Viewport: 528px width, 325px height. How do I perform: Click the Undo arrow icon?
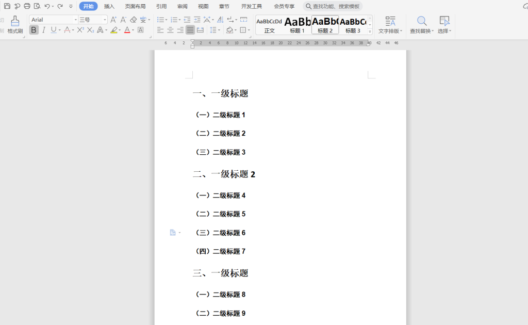47,6
